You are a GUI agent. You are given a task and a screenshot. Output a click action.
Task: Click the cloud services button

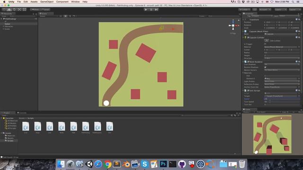tap(255, 9)
